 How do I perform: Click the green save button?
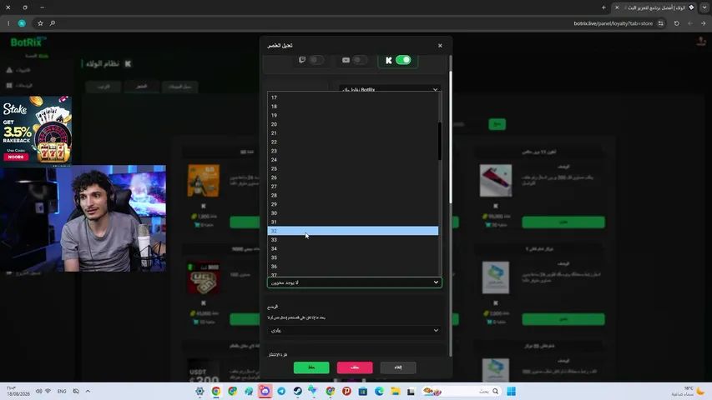point(311,367)
